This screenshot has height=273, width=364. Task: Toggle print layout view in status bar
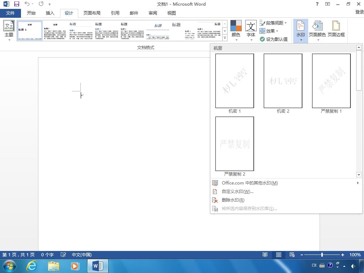[279, 255]
